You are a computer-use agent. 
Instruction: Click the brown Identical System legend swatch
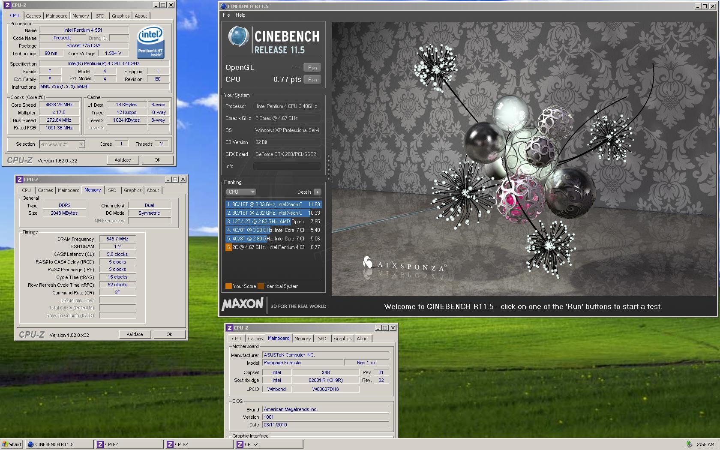[x=261, y=286]
